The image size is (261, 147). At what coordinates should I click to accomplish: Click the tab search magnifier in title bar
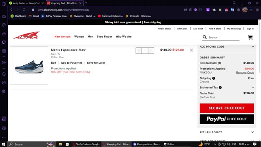pos(234,3)
